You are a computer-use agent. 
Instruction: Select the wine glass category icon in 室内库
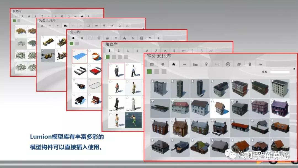(99, 38)
